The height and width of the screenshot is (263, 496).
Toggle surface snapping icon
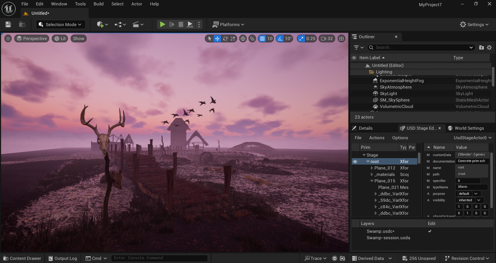point(252,38)
